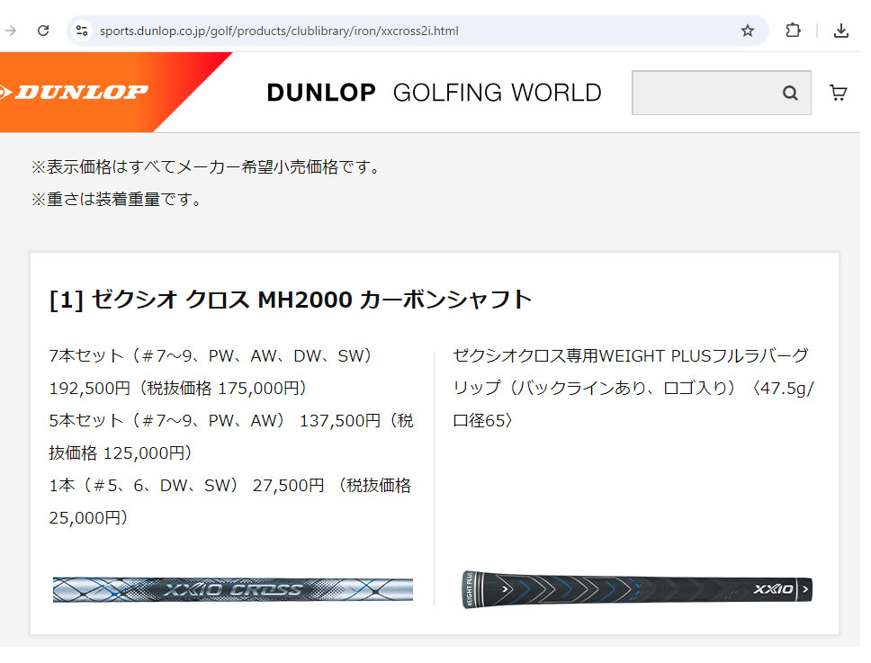Click the Dunlop logo
This screenshot has height=663, width=871.
coord(75,92)
